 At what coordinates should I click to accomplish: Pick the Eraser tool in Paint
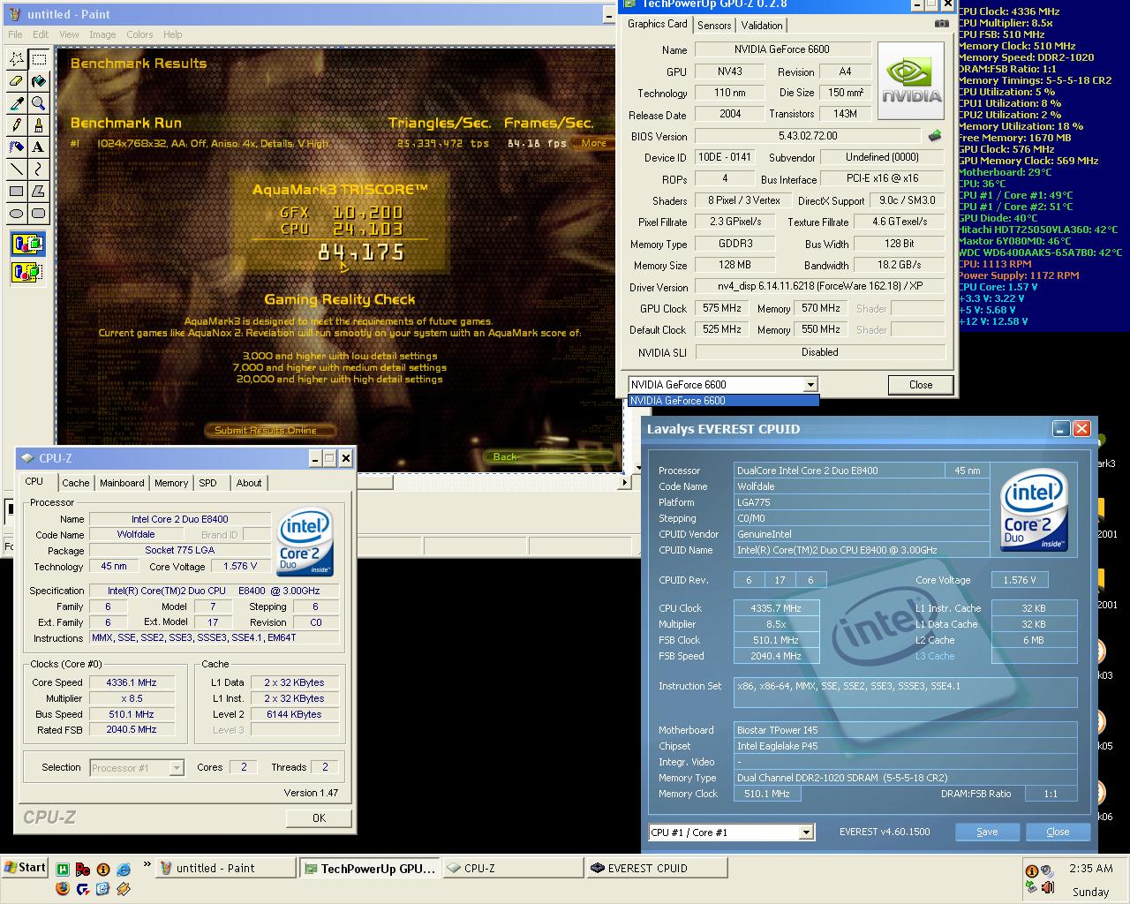[17, 81]
